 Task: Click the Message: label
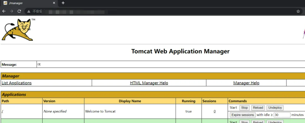9,64
